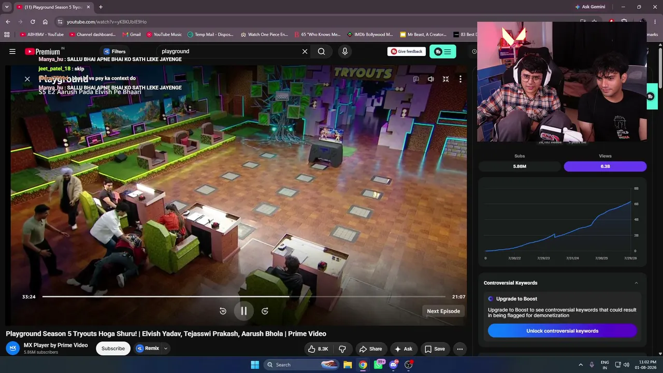Pause the playing video
Screen dimensions: 663x373
pos(243,311)
